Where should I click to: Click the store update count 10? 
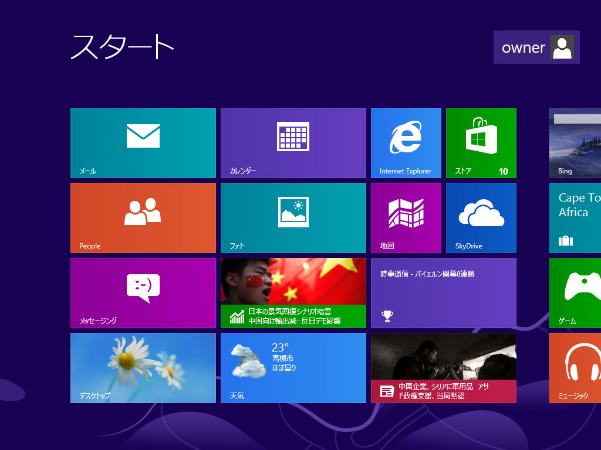click(503, 172)
